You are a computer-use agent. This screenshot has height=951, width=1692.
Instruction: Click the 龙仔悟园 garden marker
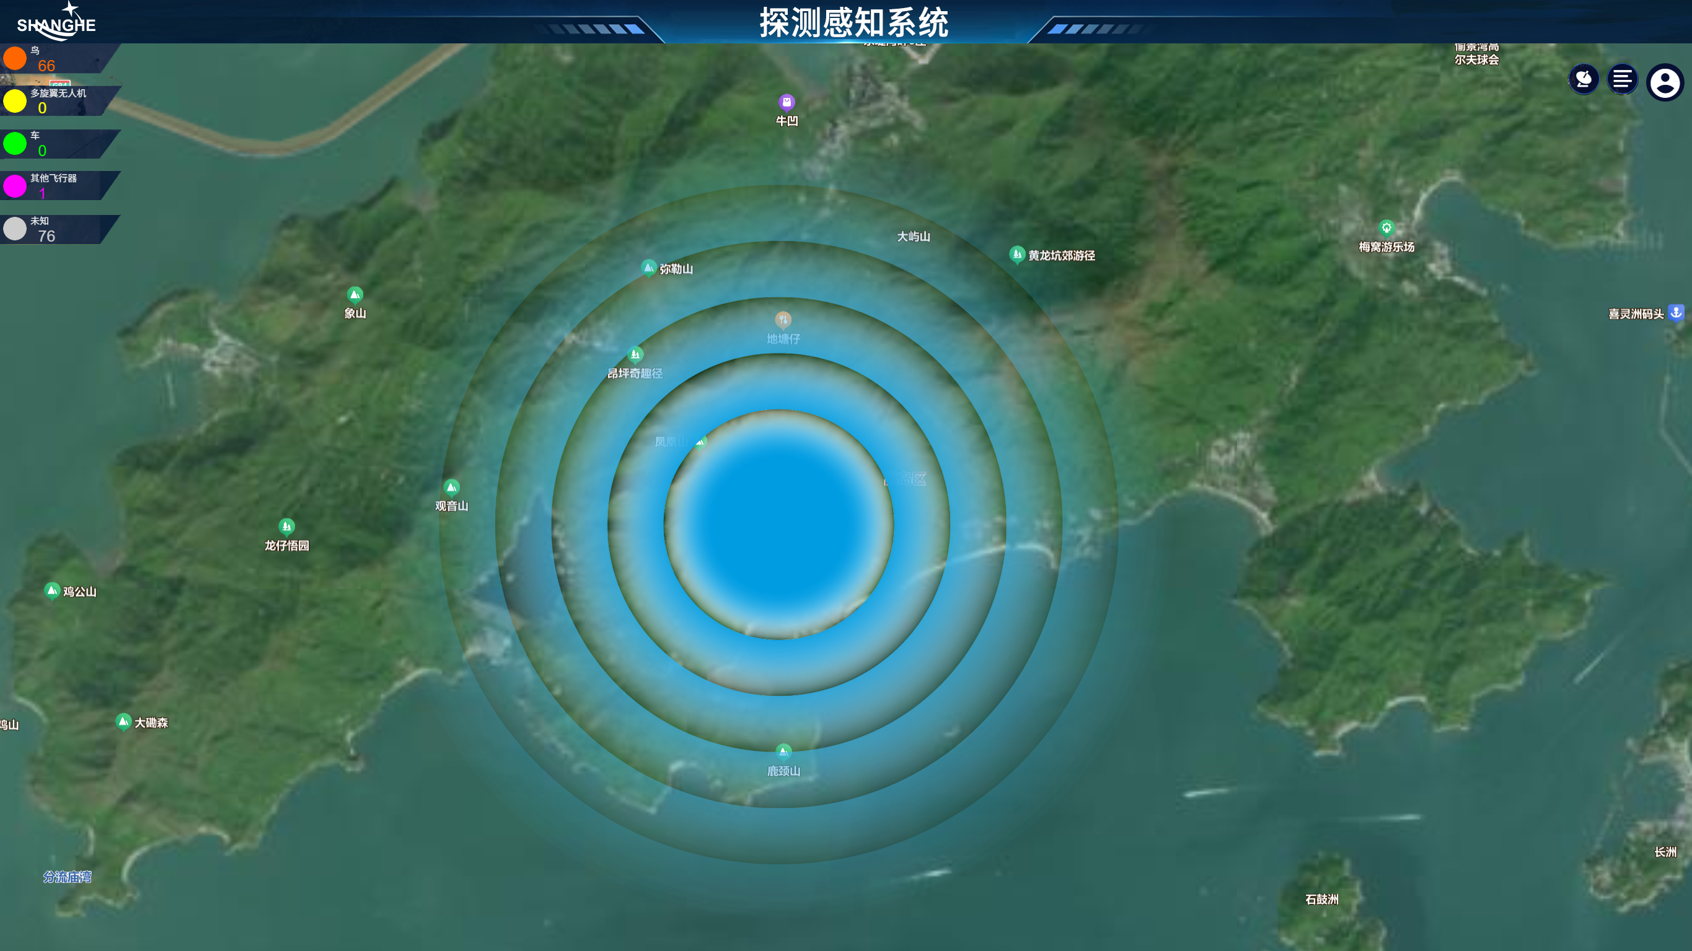coord(286,527)
